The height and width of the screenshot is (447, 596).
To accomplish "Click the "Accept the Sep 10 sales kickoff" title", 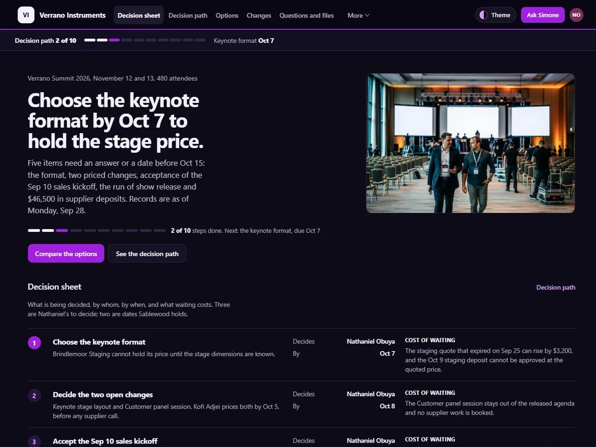I will [105, 441].
